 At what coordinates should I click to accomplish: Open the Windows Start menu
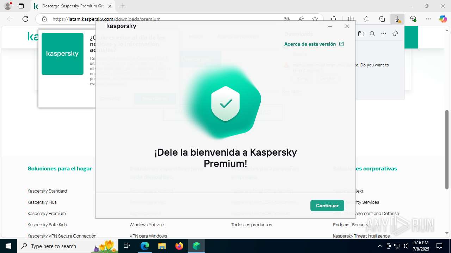(x=8, y=246)
